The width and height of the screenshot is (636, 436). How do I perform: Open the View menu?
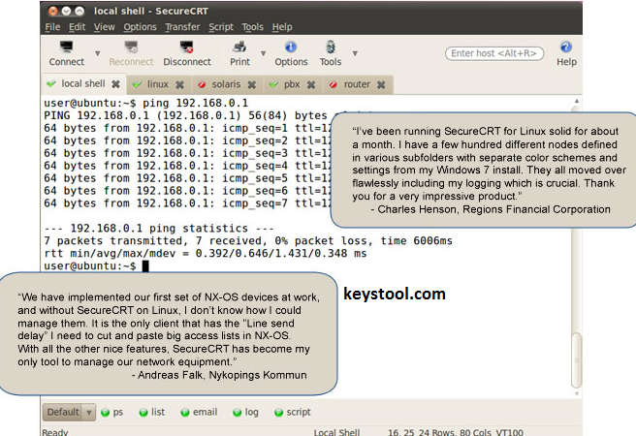tap(105, 27)
